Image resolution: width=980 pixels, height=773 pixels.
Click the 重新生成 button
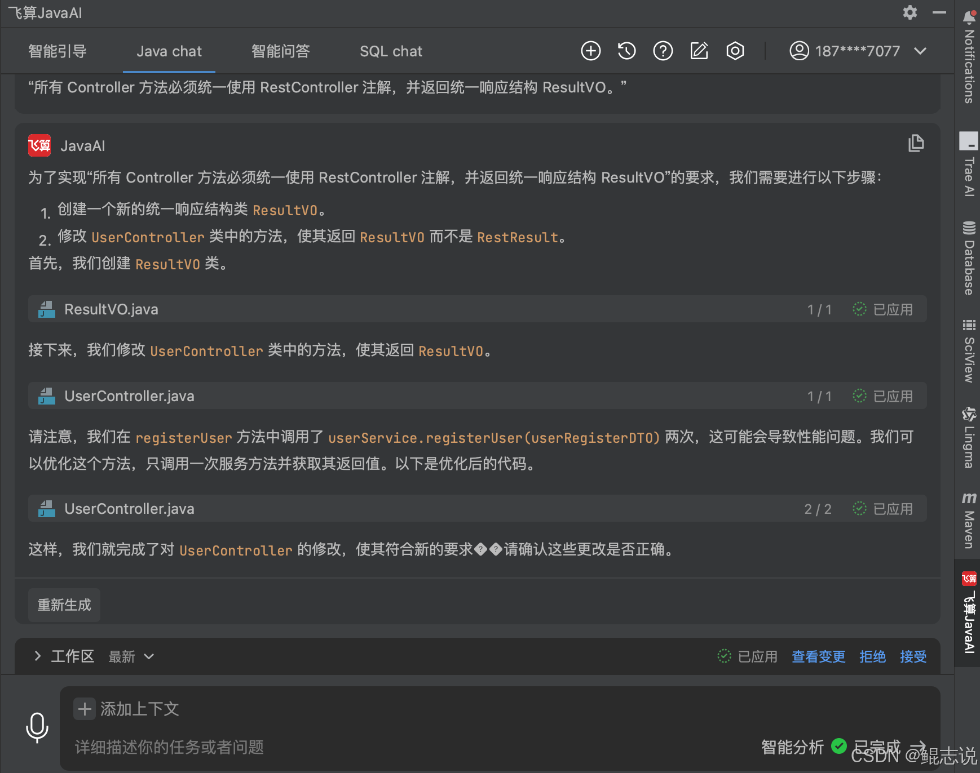click(x=64, y=605)
